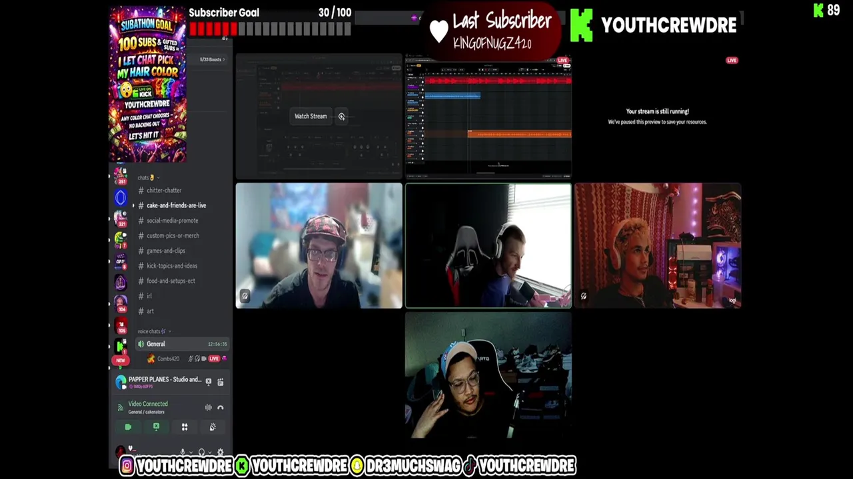Click Combs420's avatar in the voice channel
853x479 pixels.
tap(151, 359)
